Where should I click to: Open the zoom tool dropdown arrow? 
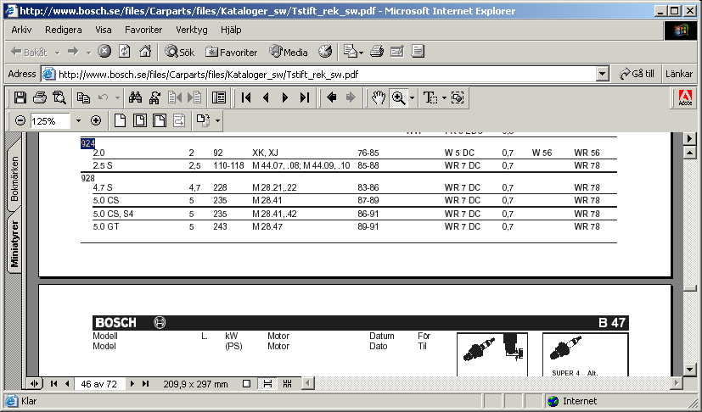point(412,97)
